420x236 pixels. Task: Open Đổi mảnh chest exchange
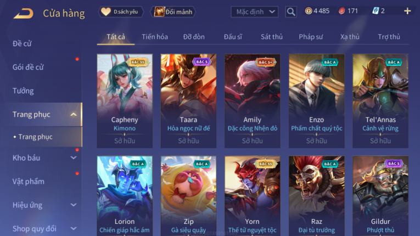click(x=174, y=12)
